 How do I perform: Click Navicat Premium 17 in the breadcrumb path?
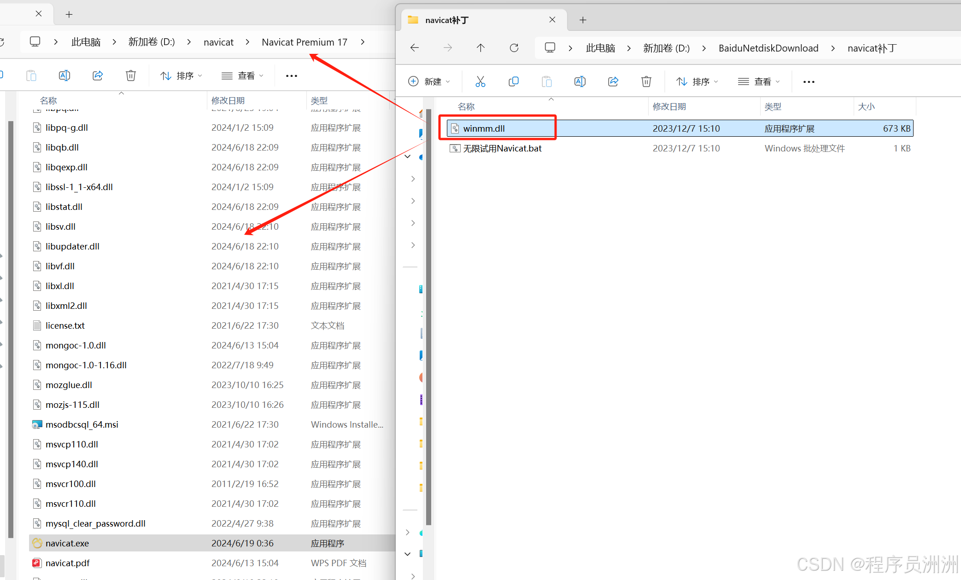coord(304,42)
